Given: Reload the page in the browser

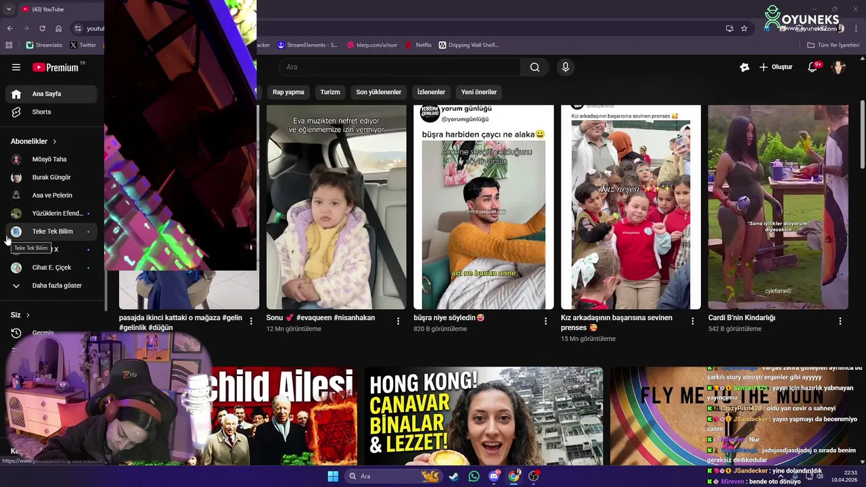Looking at the screenshot, I should tap(42, 28).
